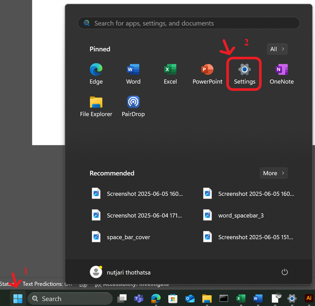Open PowerPoint from the Pinned section
Viewport: 315px width, 306px height.
tap(207, 74)
